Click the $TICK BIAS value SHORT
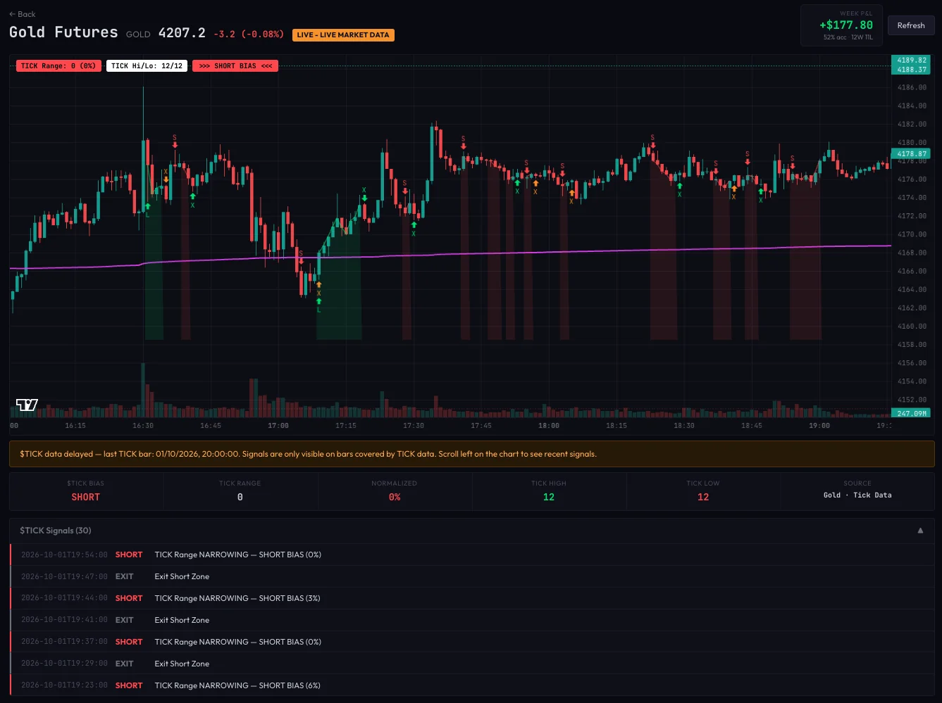The image size is (942, 703). pos(86,497)
